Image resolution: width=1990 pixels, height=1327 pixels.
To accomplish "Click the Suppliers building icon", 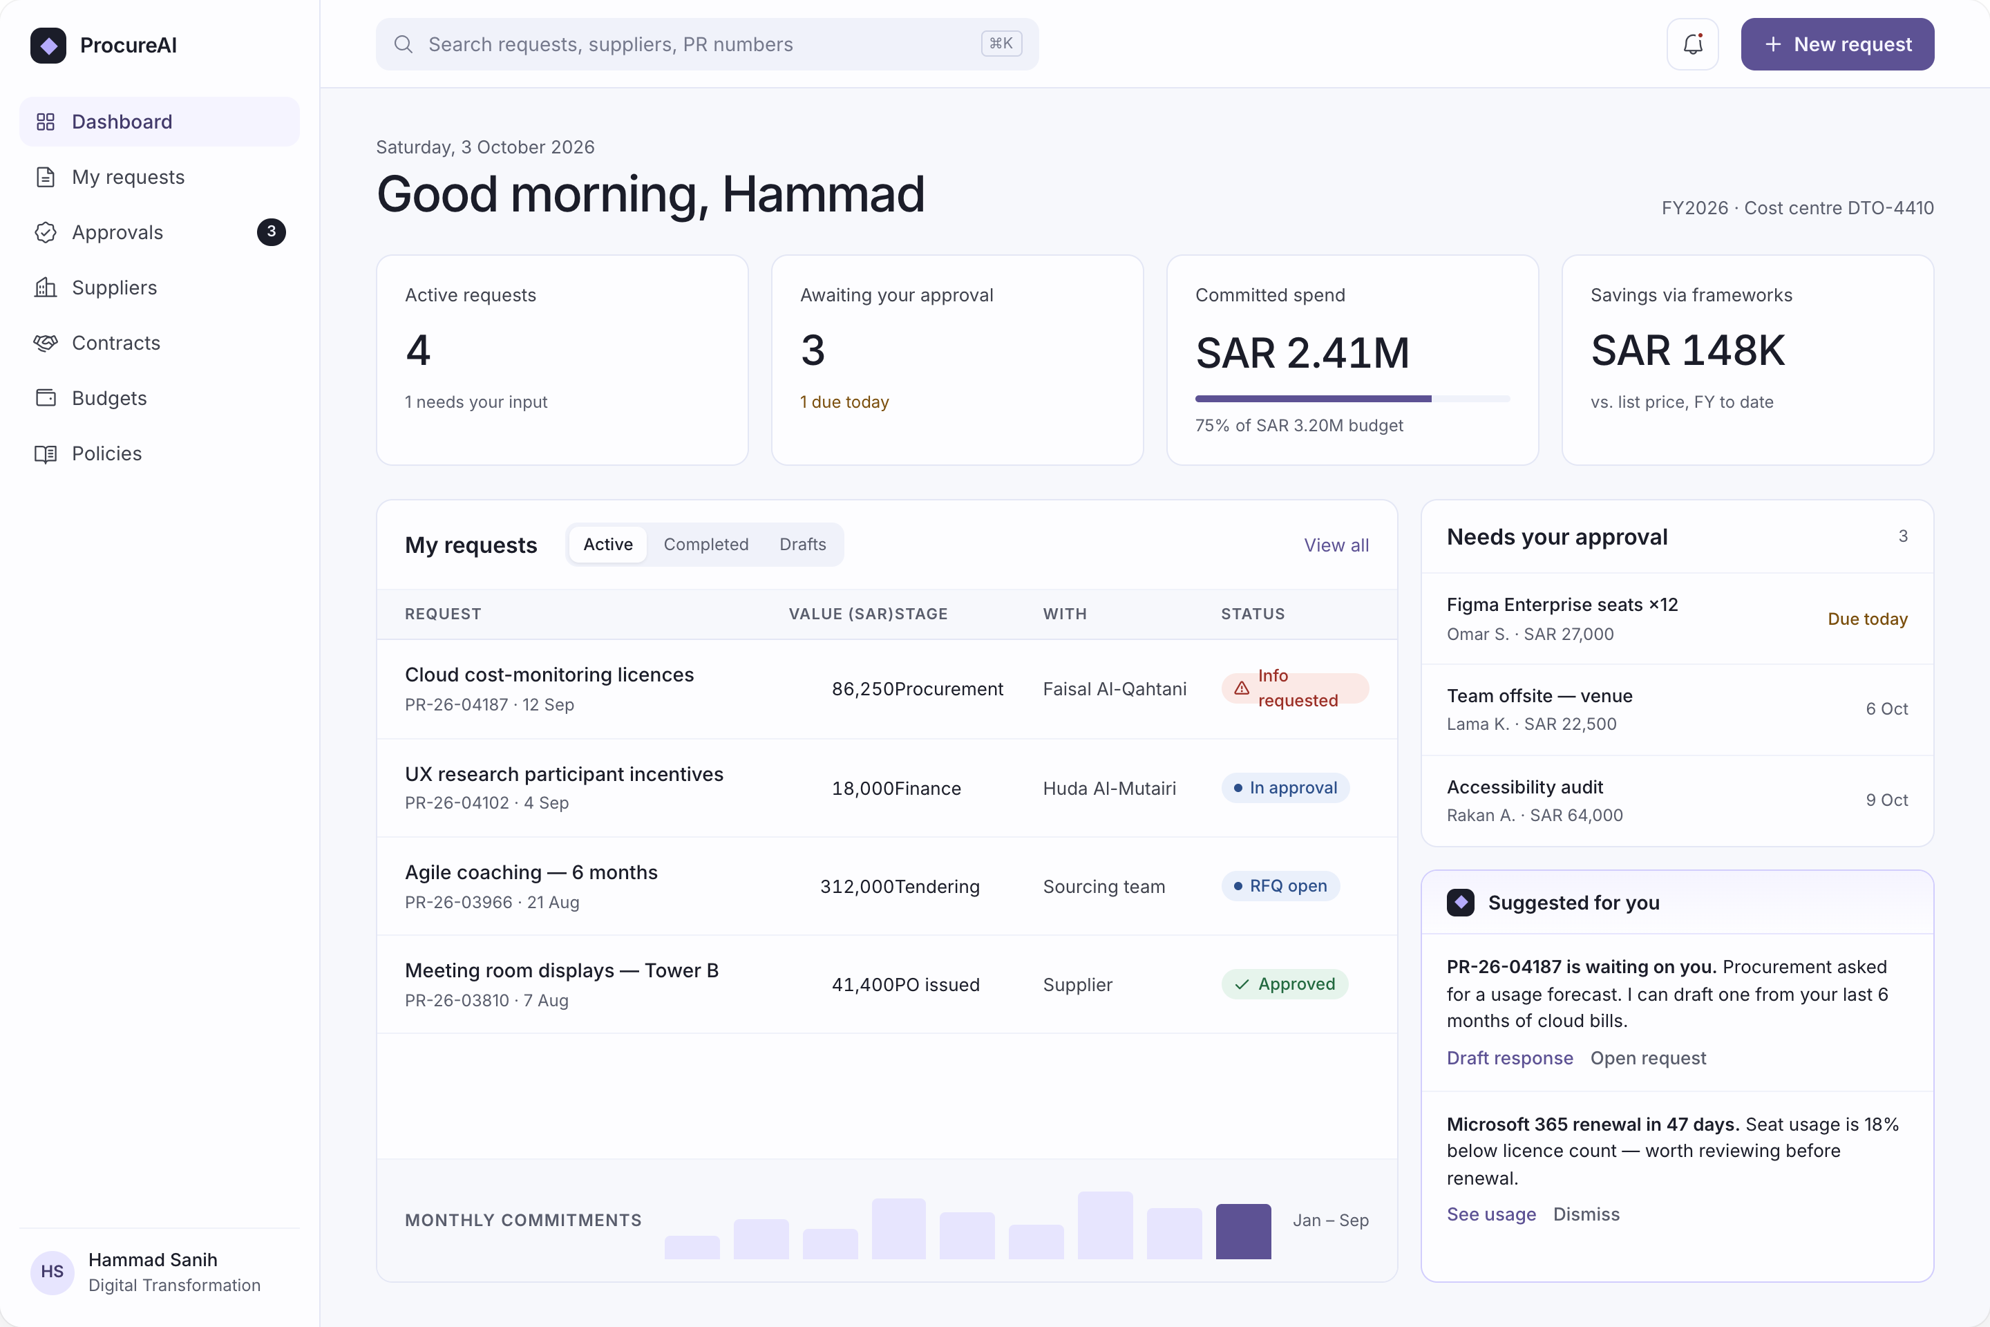I will (x=46, y=288).
